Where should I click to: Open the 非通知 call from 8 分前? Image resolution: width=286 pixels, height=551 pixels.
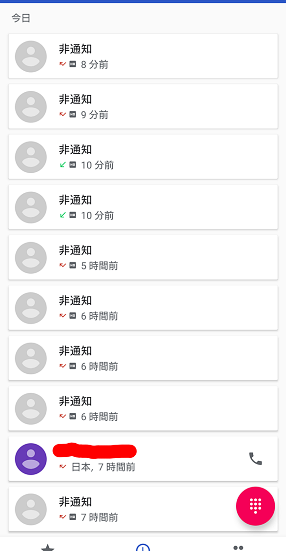tap(143, 56)
